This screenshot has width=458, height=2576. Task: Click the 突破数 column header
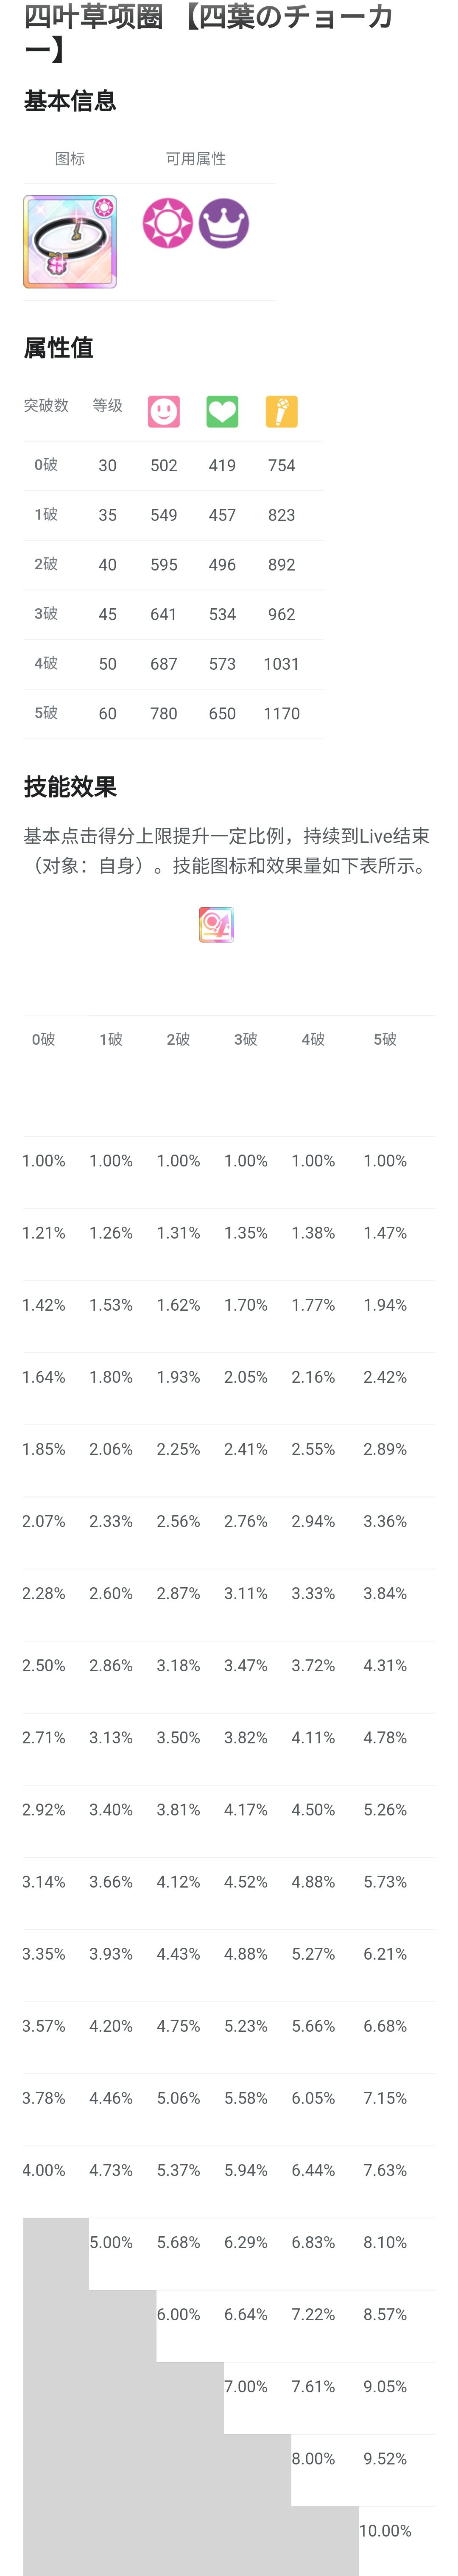(46, 405)
